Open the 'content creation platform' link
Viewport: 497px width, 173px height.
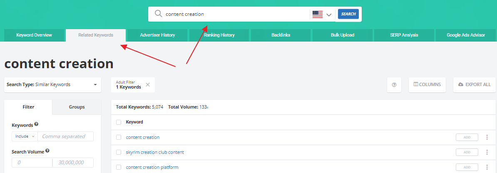(x=152, y=167)
